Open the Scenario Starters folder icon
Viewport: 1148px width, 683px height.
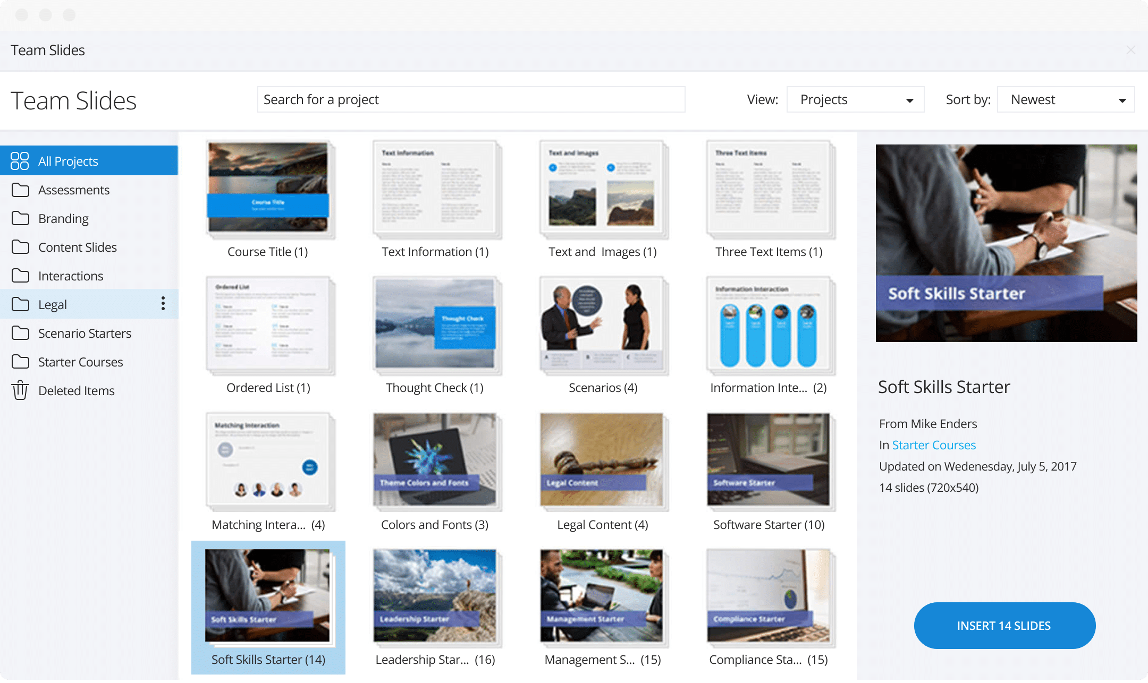coord(20,333)
